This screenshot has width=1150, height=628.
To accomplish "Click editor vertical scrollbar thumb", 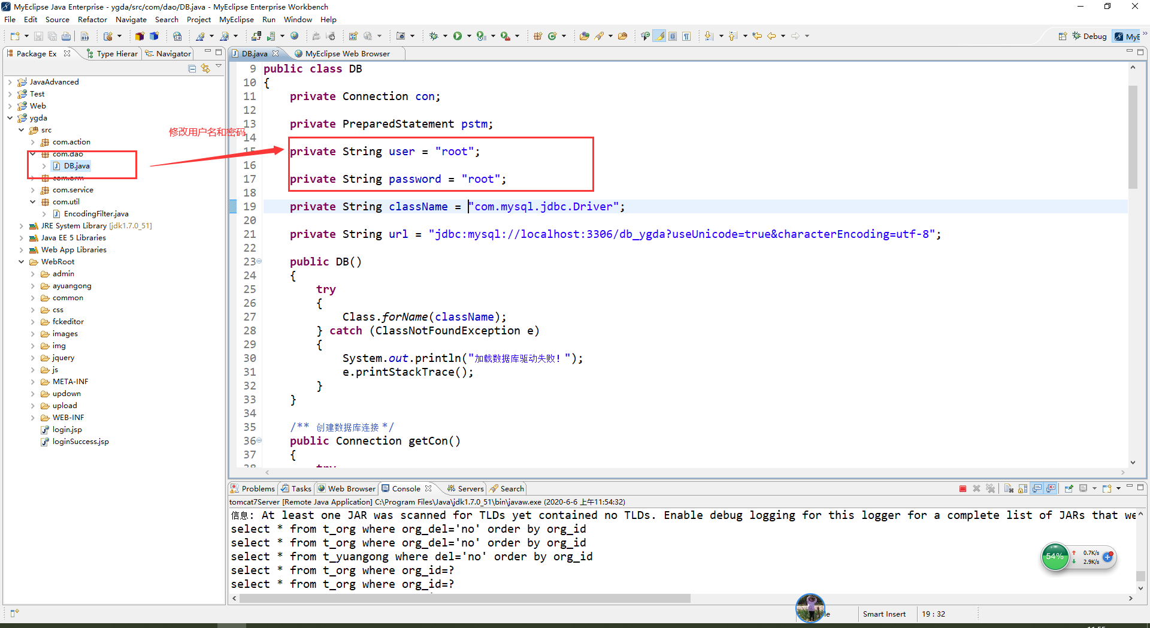I will 1133,137.
